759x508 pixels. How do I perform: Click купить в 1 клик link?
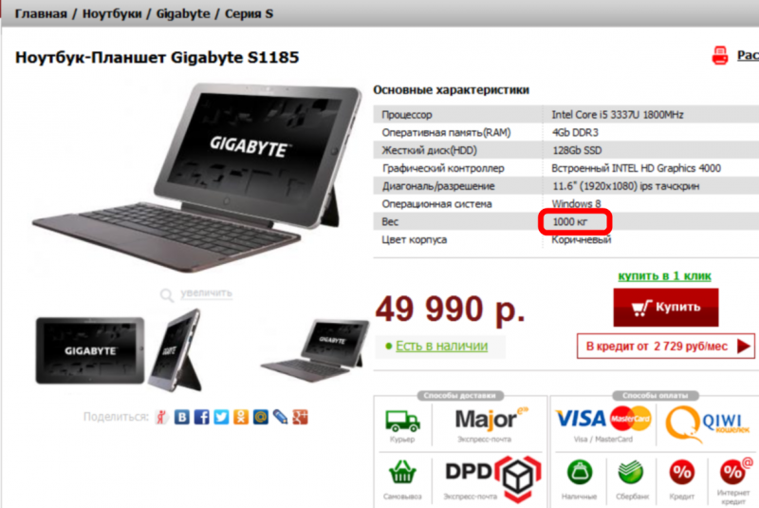(664, 276)
